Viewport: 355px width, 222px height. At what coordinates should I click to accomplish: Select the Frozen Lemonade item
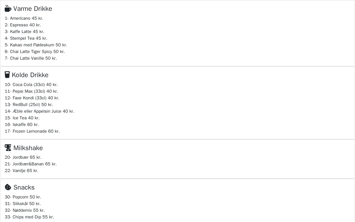(32, 131)
